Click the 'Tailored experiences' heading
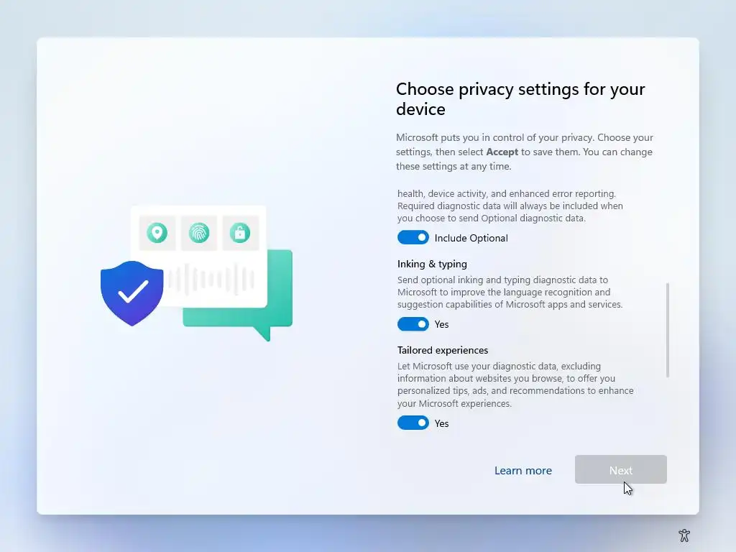The width and height of the screenshot is (736, 552). [443, 350]
